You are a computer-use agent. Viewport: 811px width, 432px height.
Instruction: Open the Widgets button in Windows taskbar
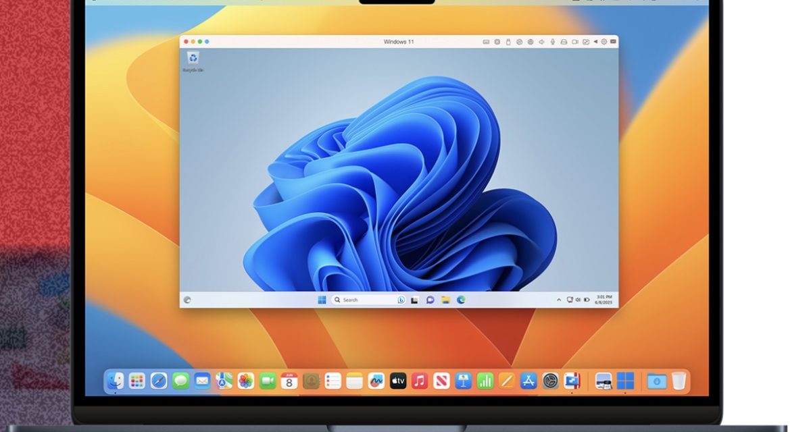(x=187, y=300)
